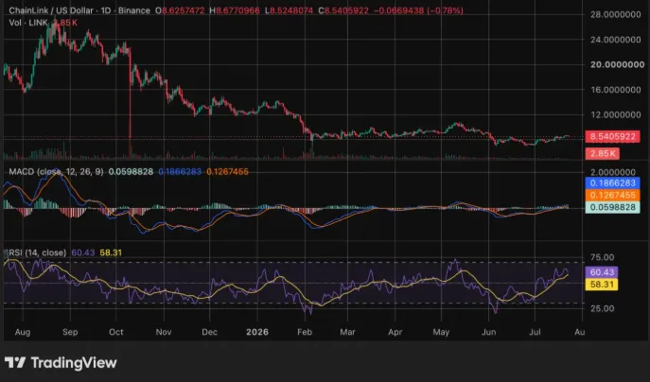Click the current price tag 8.5405922

[x=612, y=136]
